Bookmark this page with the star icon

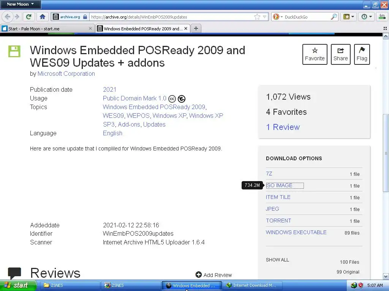click(x=257, y=17)
